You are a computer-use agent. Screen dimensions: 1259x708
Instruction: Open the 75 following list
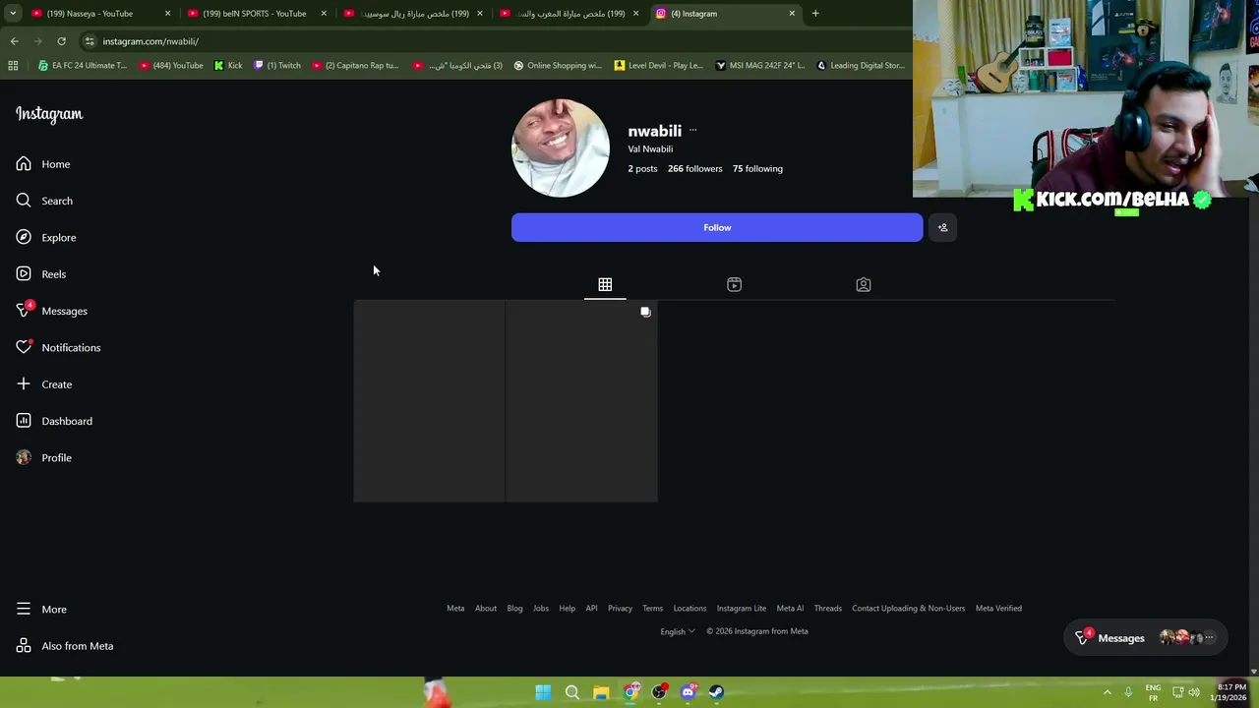pyautogui.click(x=757, y=168)
